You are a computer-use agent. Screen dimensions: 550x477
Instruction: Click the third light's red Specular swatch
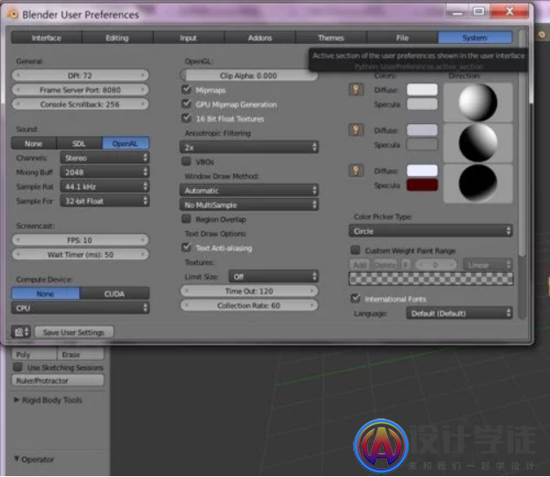422,185
